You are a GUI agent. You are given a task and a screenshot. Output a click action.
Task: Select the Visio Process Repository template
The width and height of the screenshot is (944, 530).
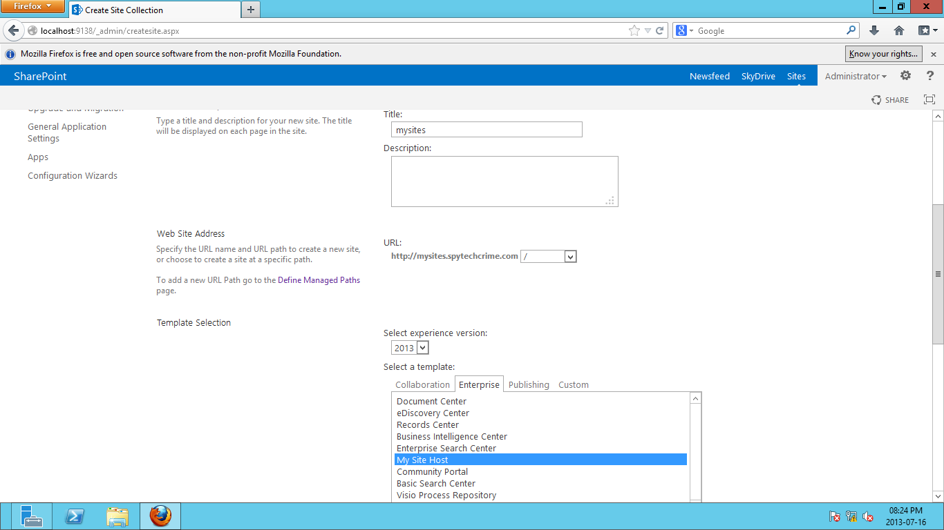541,495
